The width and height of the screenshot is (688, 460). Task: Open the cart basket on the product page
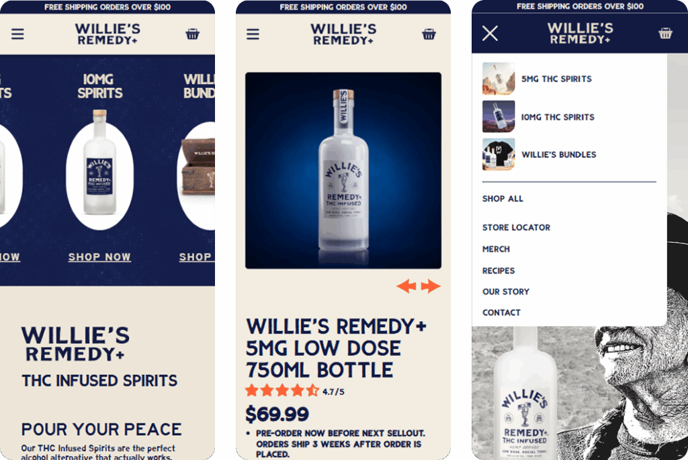coord(429,34)
